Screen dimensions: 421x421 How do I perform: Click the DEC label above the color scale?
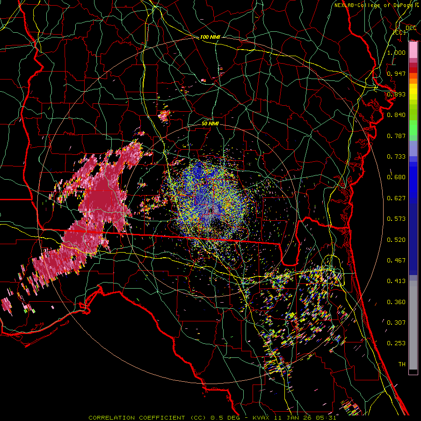pyautogui.click(x=411, y=28)
